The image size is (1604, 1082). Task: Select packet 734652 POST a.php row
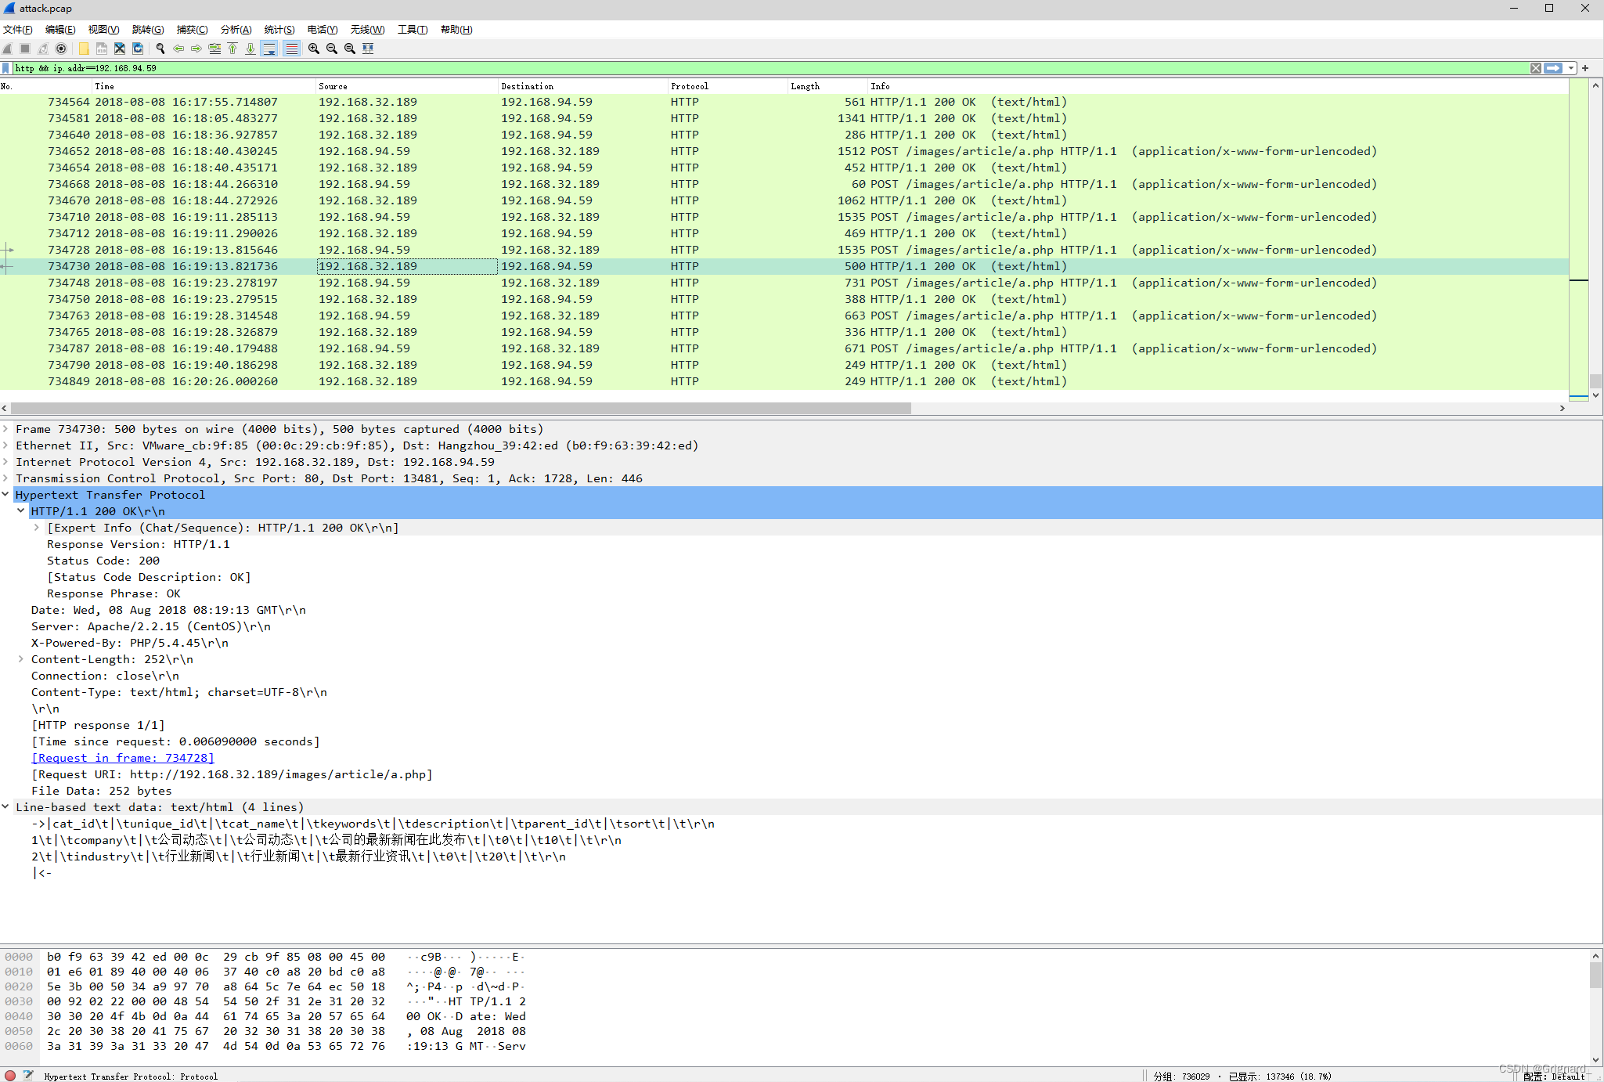(784, 151)
